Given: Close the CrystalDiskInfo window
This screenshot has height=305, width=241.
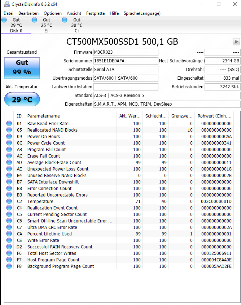Looking at the screenshot, I should point(235,4).
